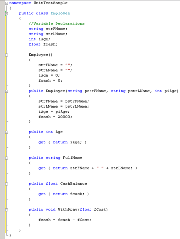This screenshot has height=239, width=180.
Task: Click the Employee class name
Action: tap(60, 13)
